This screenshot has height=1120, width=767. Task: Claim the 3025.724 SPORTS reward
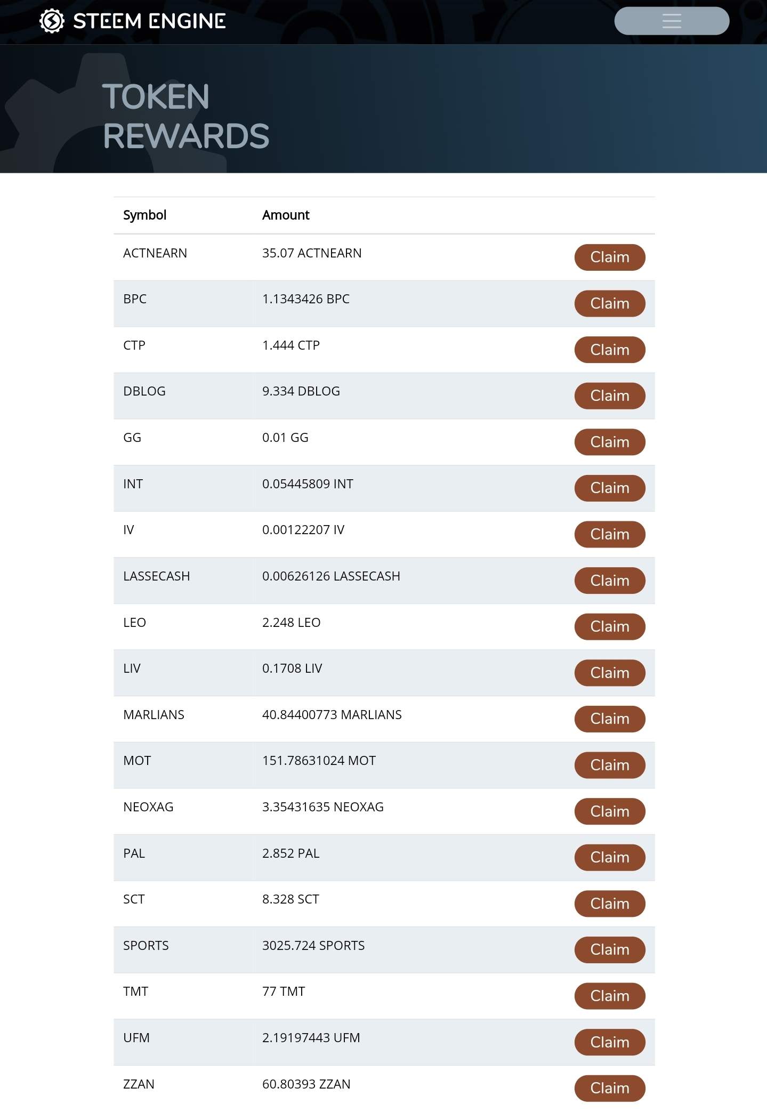point(609,950)
